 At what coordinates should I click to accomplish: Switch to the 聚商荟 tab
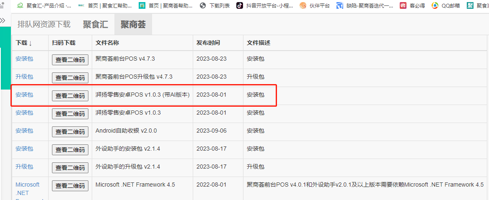point(133,25)
